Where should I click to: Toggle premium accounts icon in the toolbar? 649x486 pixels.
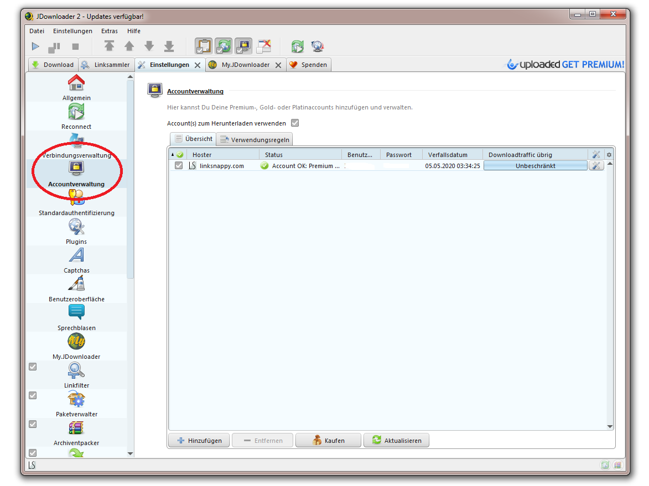click(x=243, y=46)
